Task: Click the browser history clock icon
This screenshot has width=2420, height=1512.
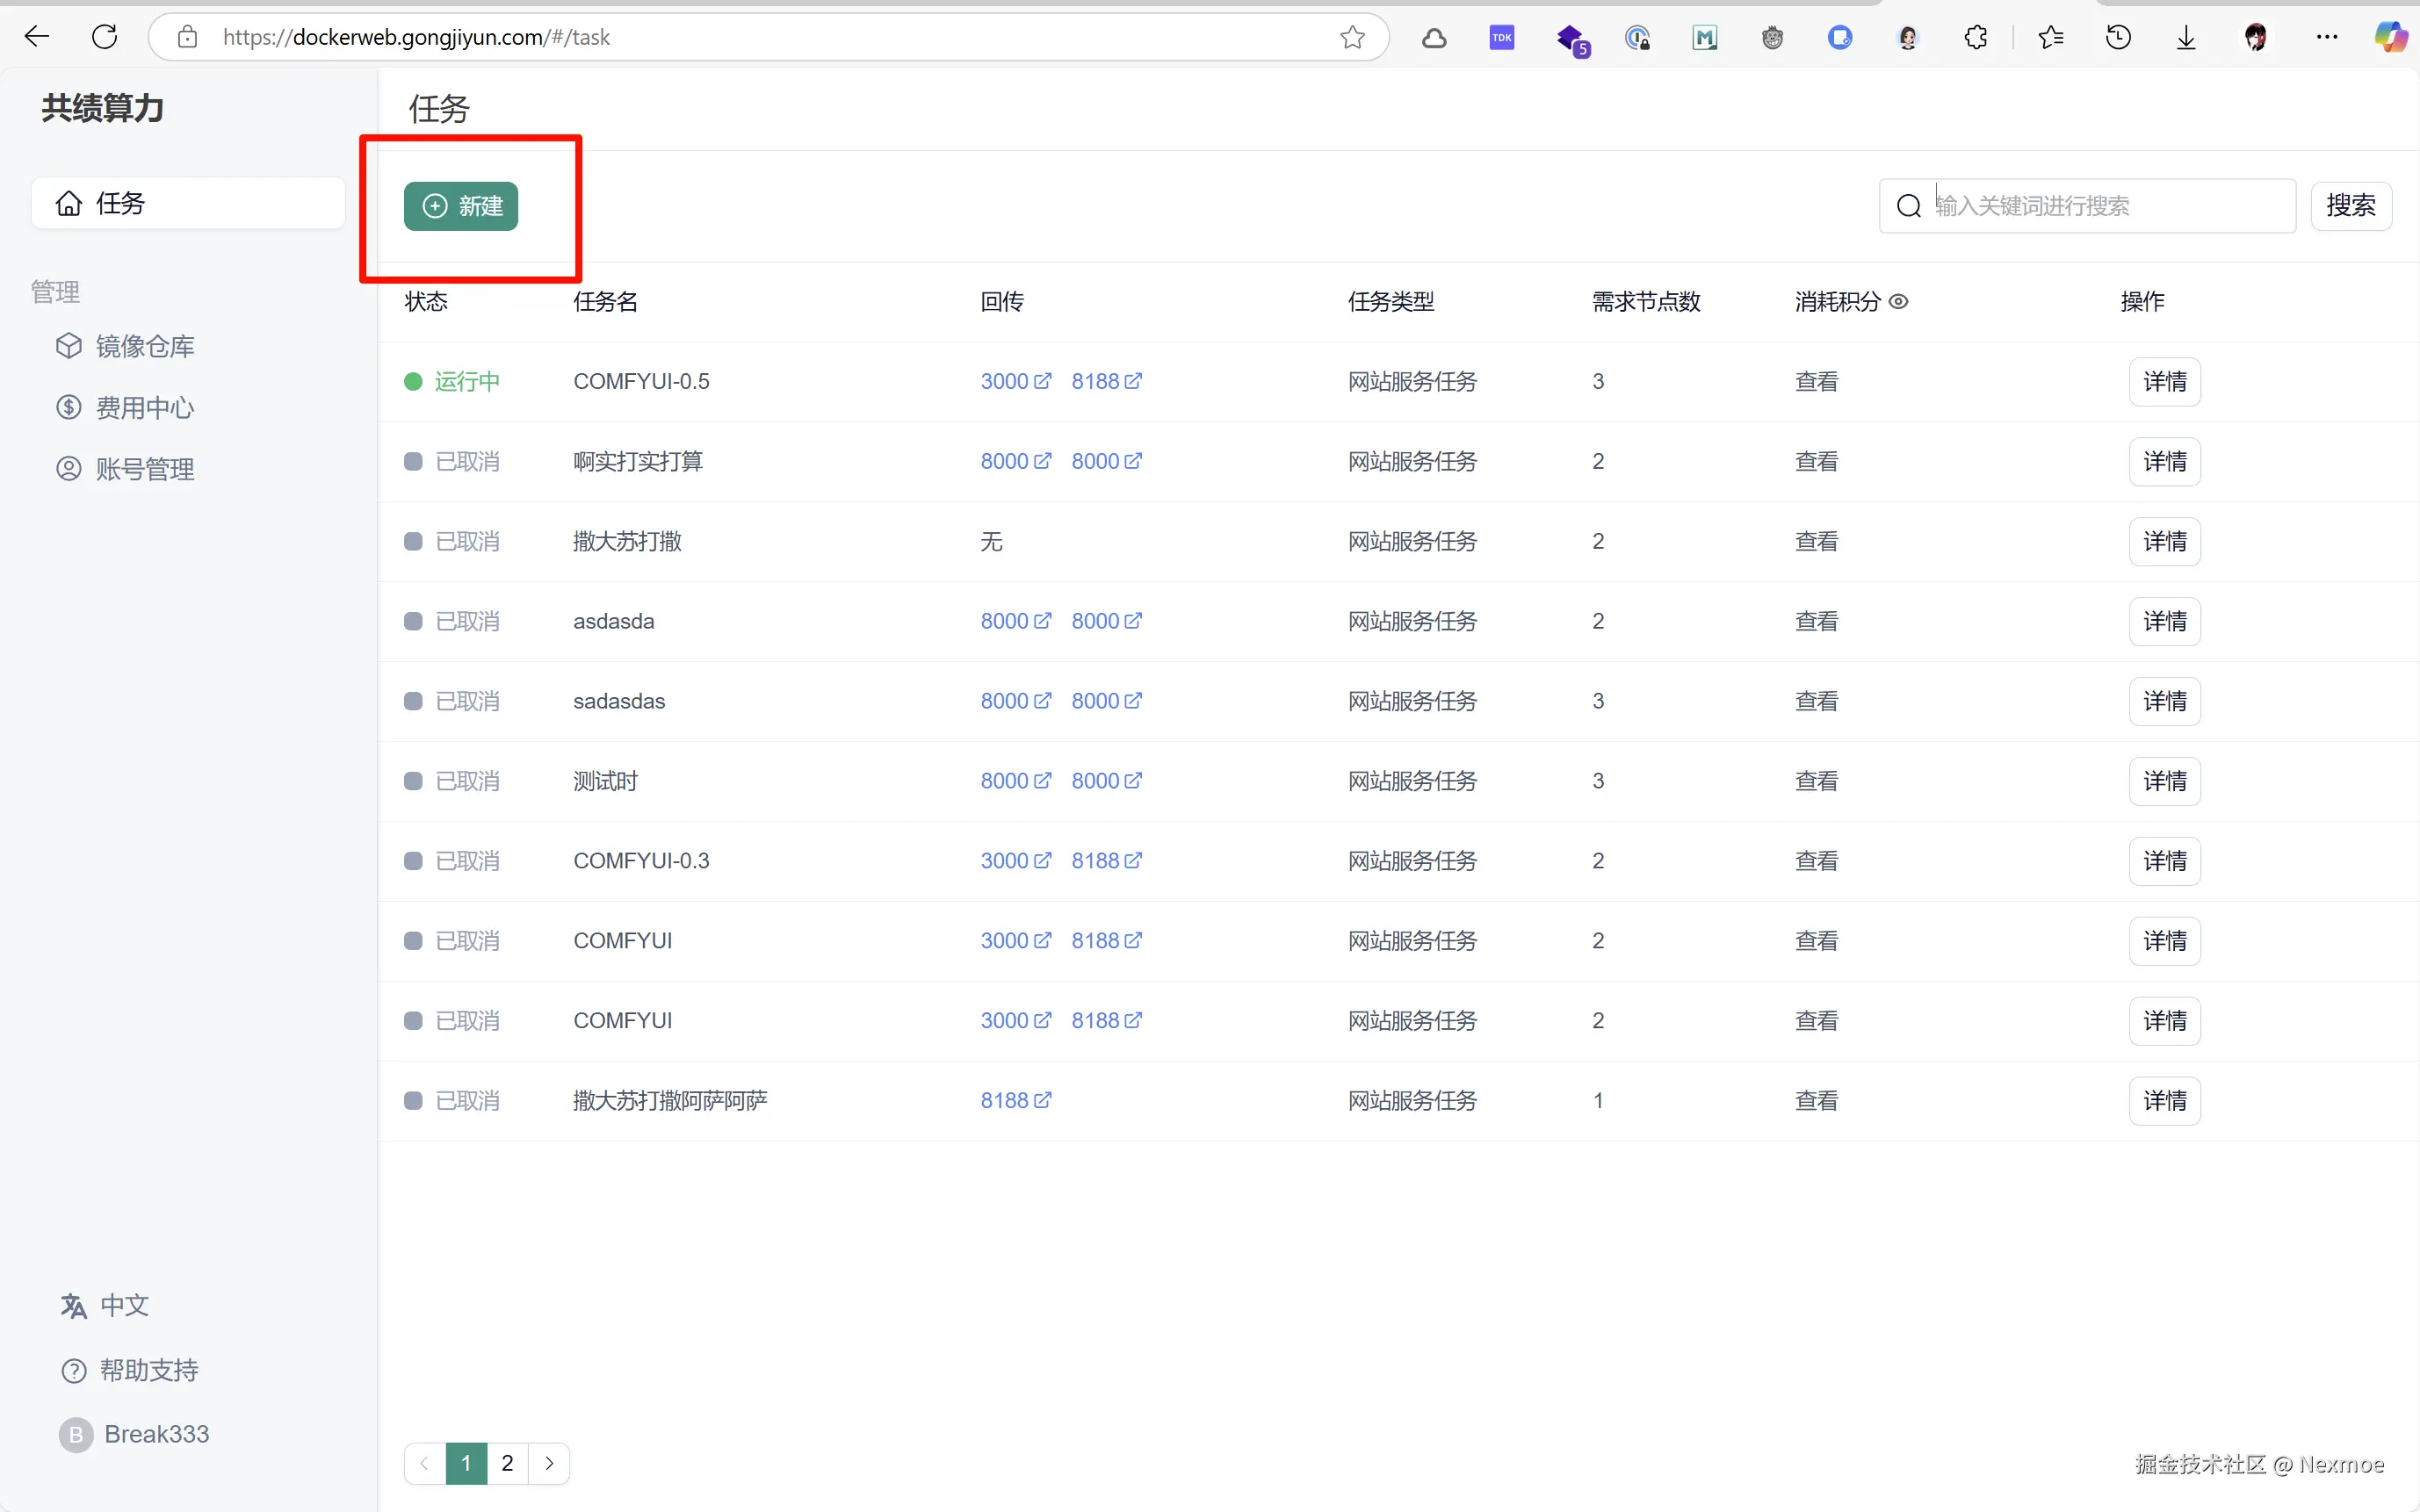Action: click(x=2118, y=38)
